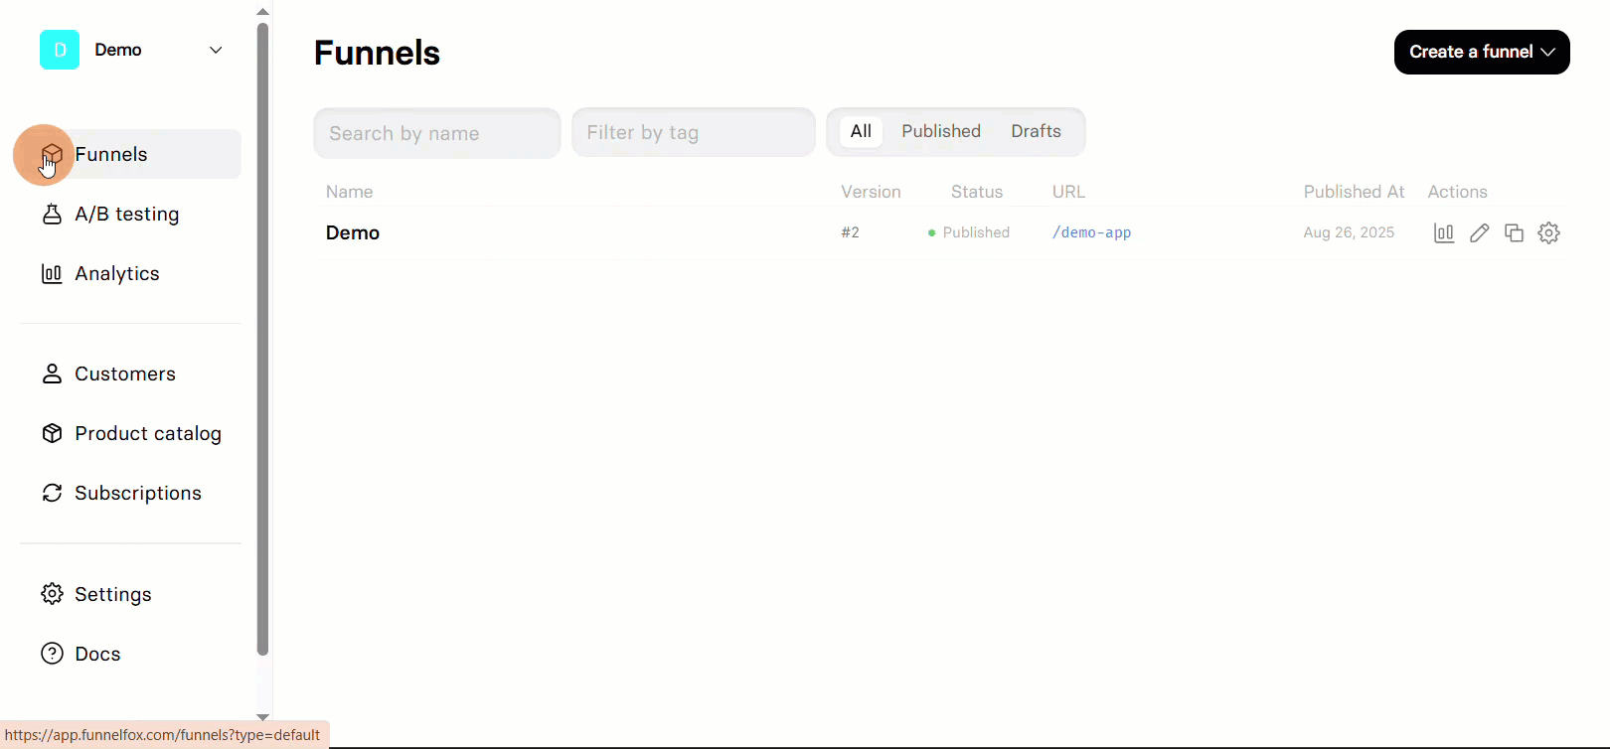Click the Demo workspace avatar badge

pyautogui.click(x=60, y=50)
